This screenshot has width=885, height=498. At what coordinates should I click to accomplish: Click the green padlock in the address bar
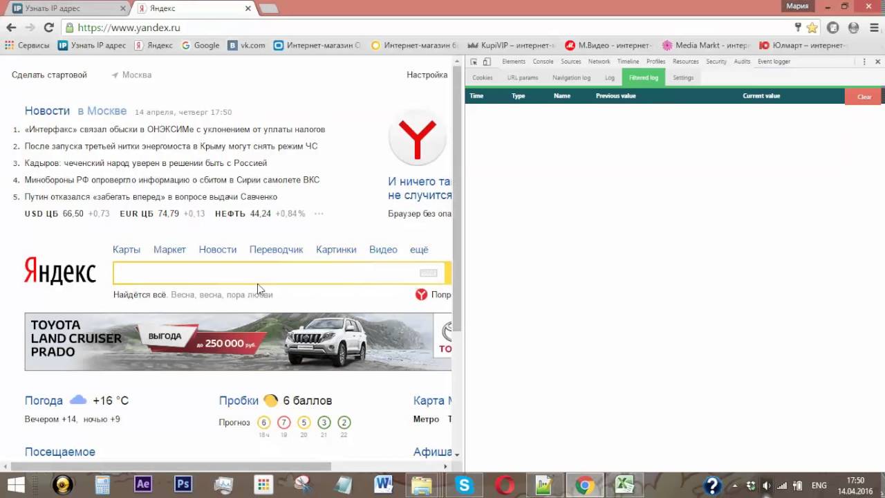point(69,28)
